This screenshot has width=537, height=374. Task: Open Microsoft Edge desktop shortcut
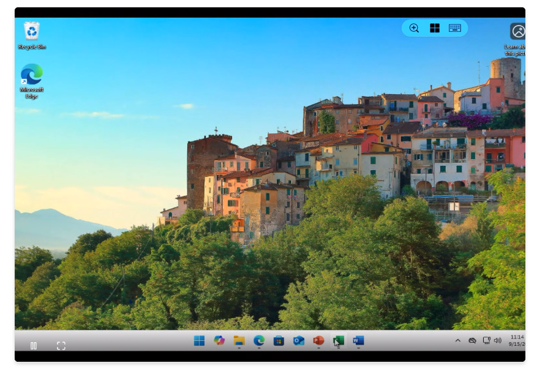[31, 81]
